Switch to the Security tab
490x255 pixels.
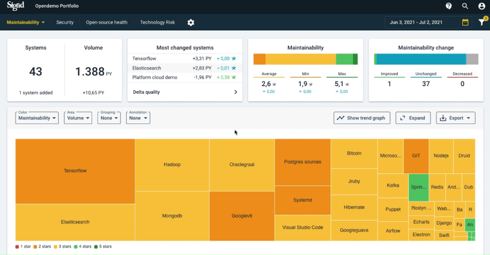[x=64, y=22]
